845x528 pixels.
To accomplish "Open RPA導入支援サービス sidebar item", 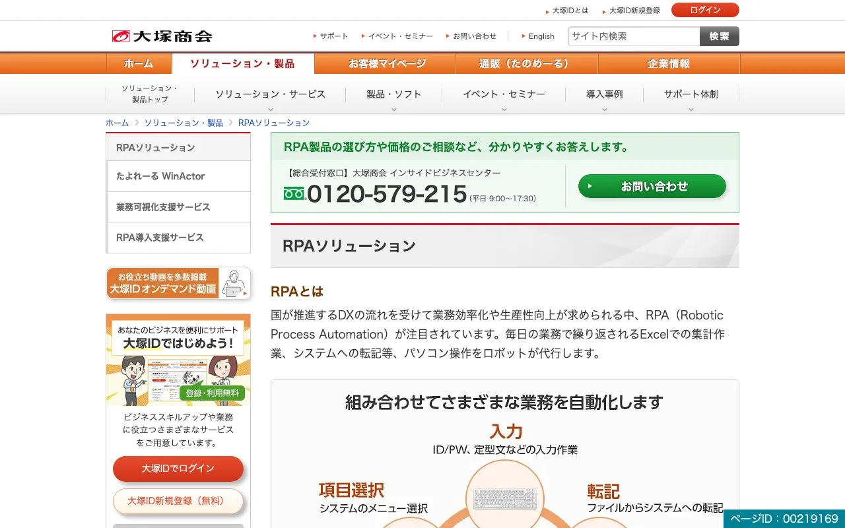I will [x=179, y=238].
